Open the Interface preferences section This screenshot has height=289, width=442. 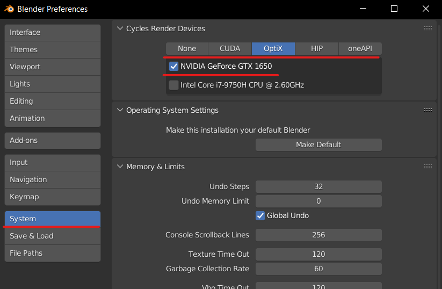click(53, 32)
